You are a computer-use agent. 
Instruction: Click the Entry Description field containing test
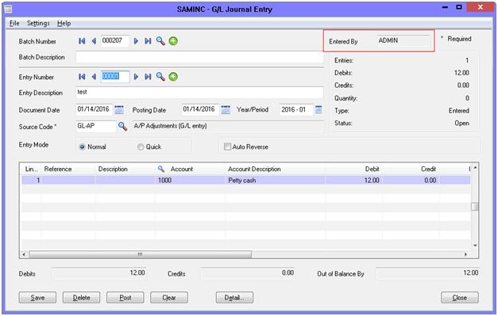coord(199,93)
